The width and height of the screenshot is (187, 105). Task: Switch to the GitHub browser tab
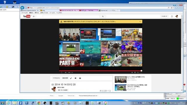[30, 10]
